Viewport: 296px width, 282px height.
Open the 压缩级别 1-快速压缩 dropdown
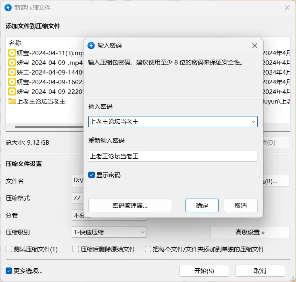tap(109, 232)
